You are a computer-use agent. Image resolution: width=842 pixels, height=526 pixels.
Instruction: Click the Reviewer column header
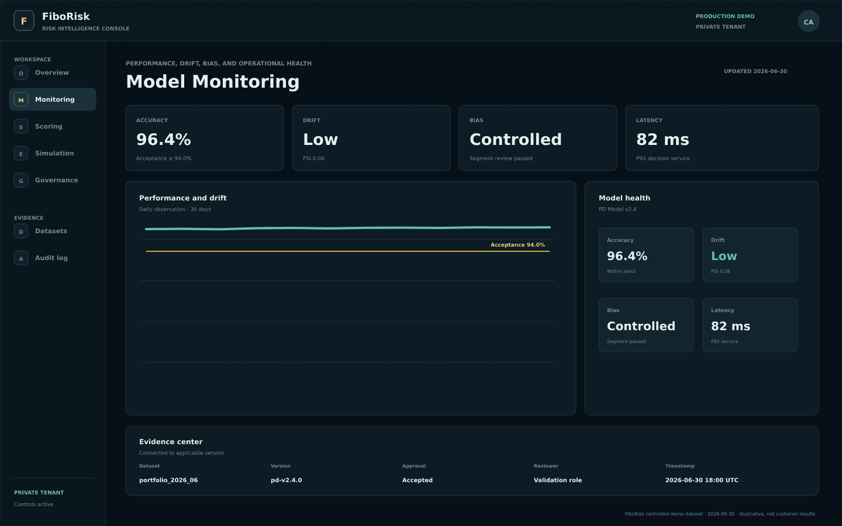[x=546, y=466]
